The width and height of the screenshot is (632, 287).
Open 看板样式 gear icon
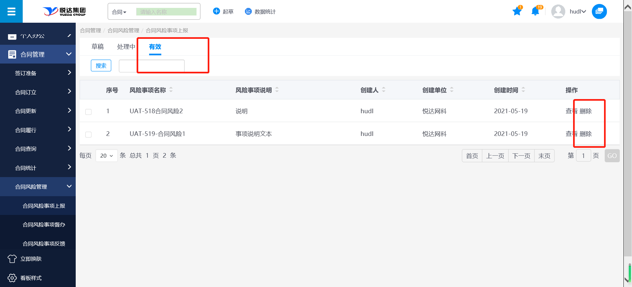12,278
